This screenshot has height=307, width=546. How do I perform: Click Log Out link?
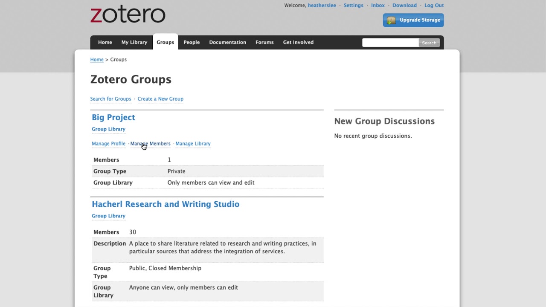coord(434,6)
